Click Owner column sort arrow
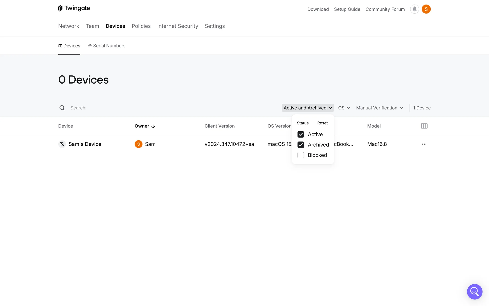 (153, 126)
